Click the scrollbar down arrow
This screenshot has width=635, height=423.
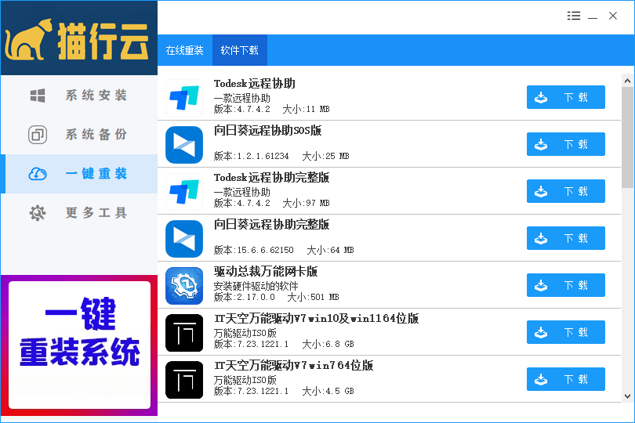(628, 396)
